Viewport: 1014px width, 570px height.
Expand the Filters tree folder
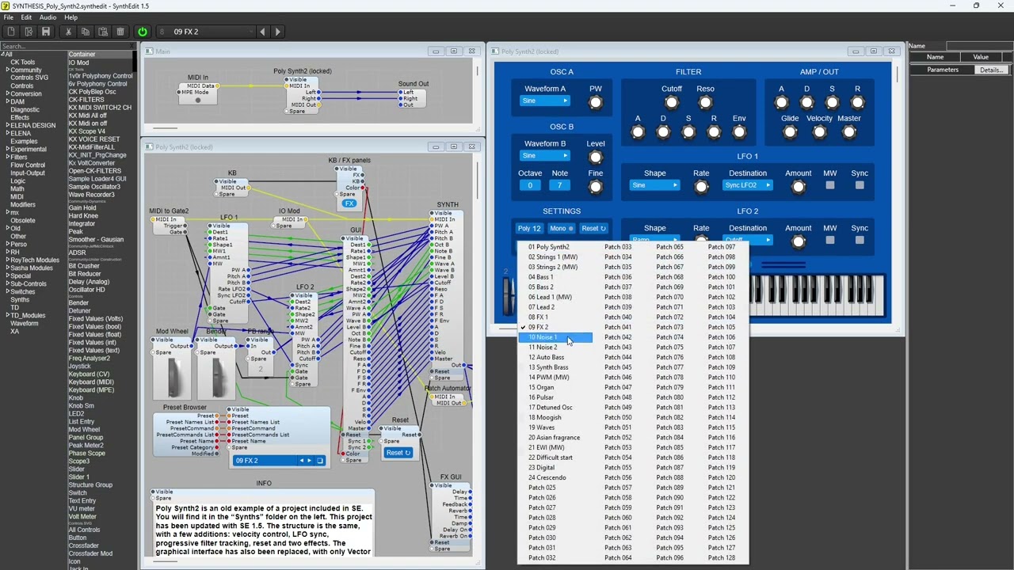point(8,158)
